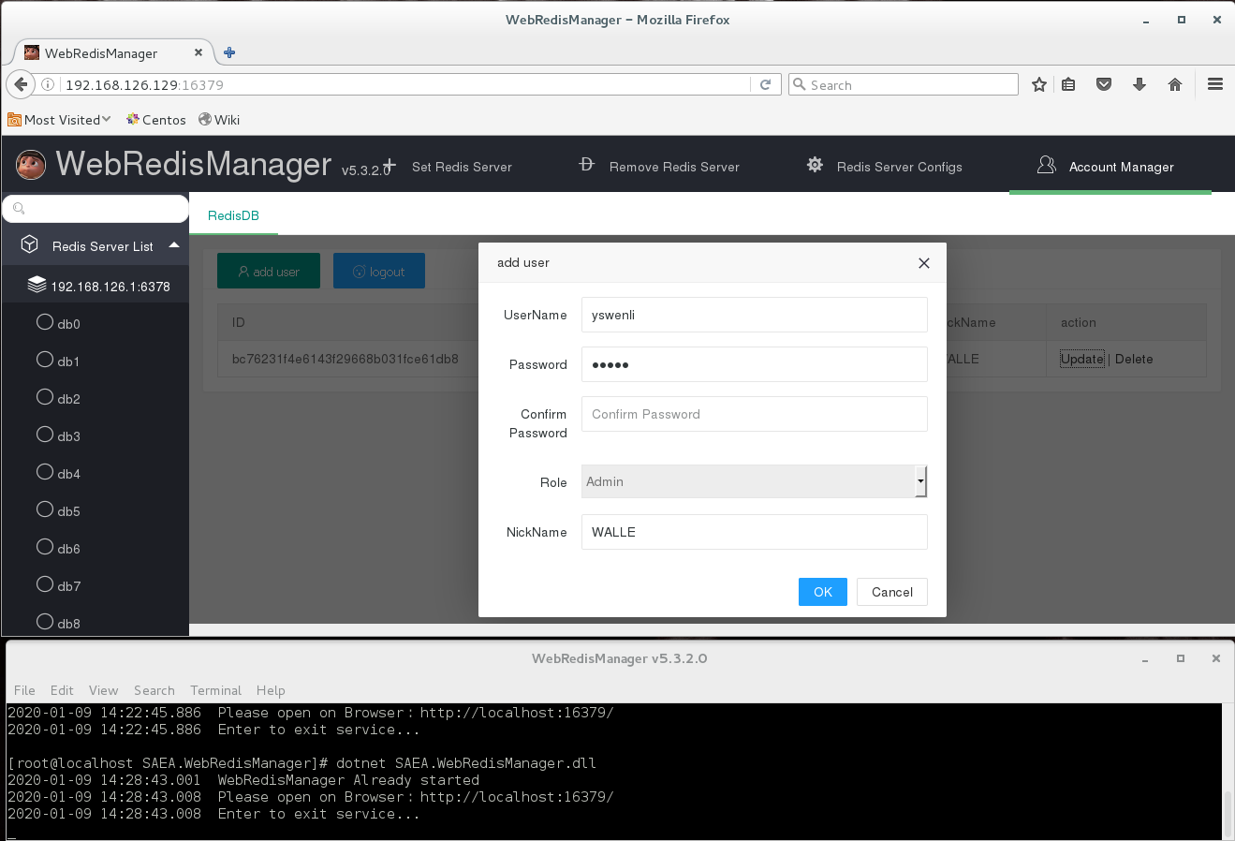Viewport: 1235px width, 841px height.
Task: Click the NickName field with WALLE
Action: click(755, 532)
